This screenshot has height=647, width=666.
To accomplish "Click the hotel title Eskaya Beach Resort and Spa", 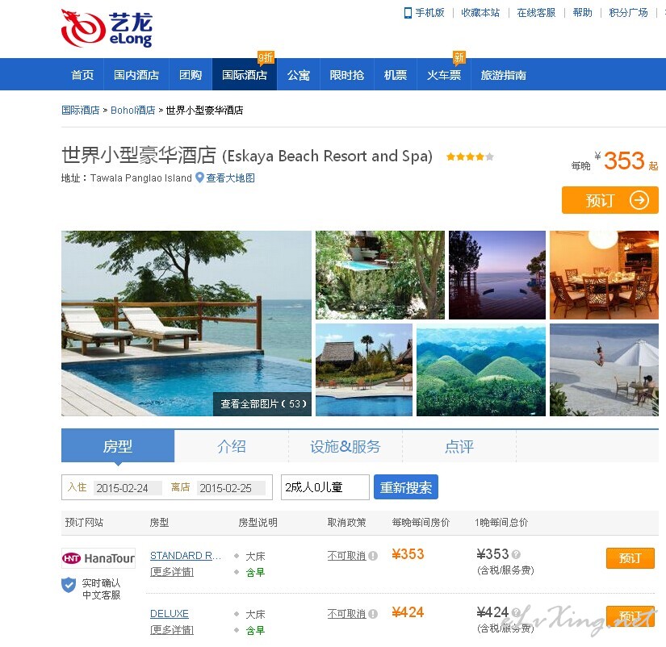I will [327, 157].
